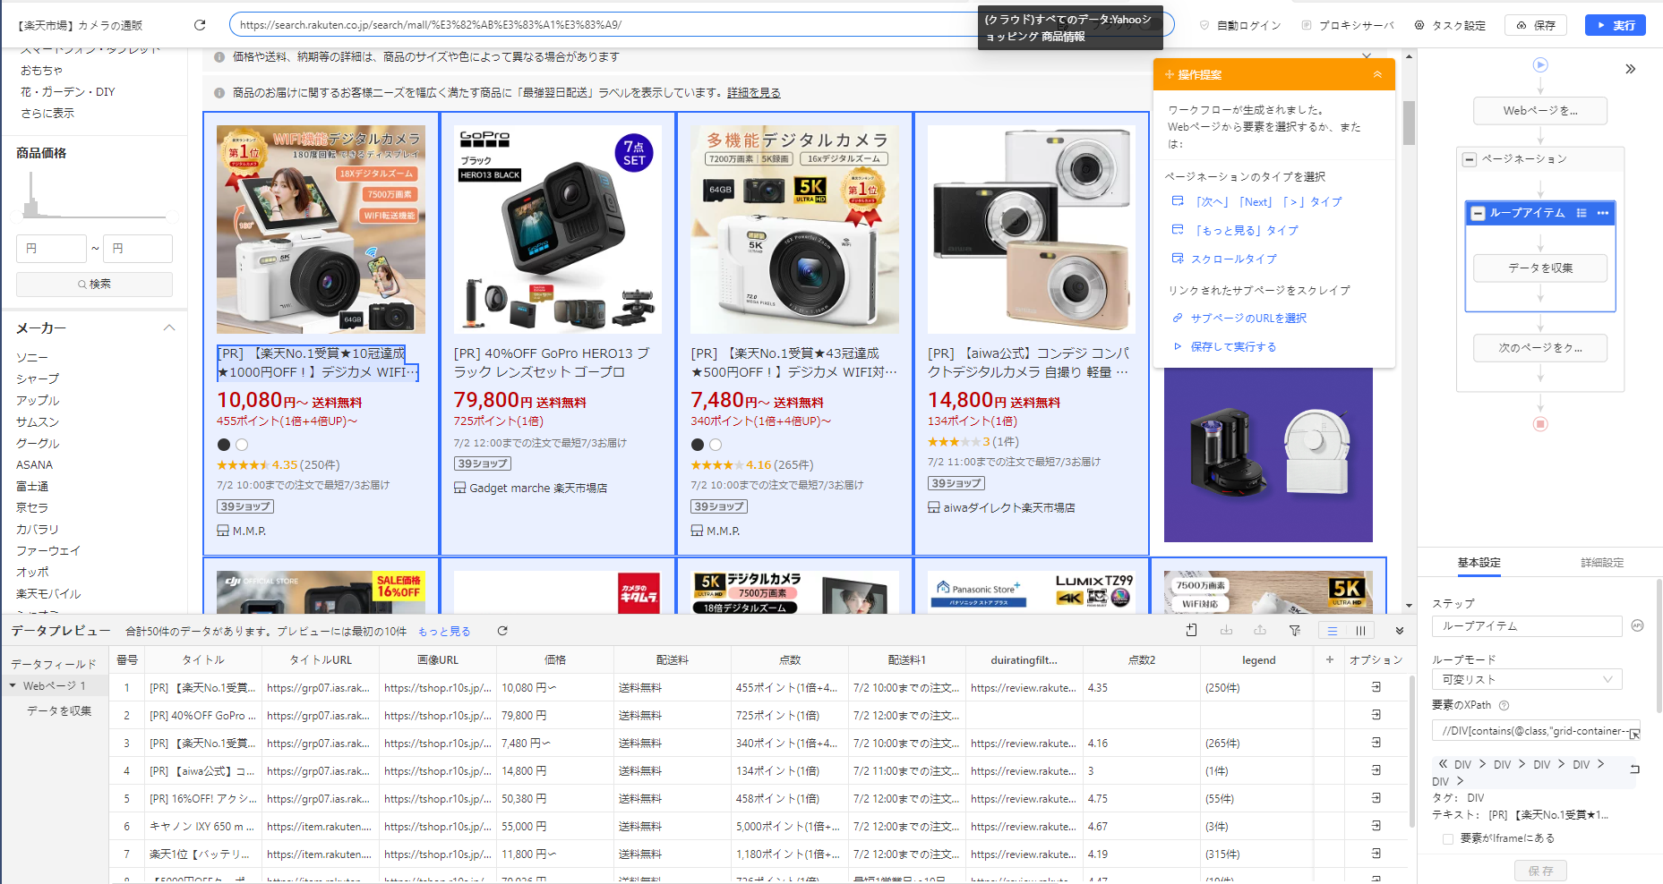This screenshot has width=1663, height=884.
Task: Click the もっと見る link in the data preview header
Action: click(x=444, y=632)
